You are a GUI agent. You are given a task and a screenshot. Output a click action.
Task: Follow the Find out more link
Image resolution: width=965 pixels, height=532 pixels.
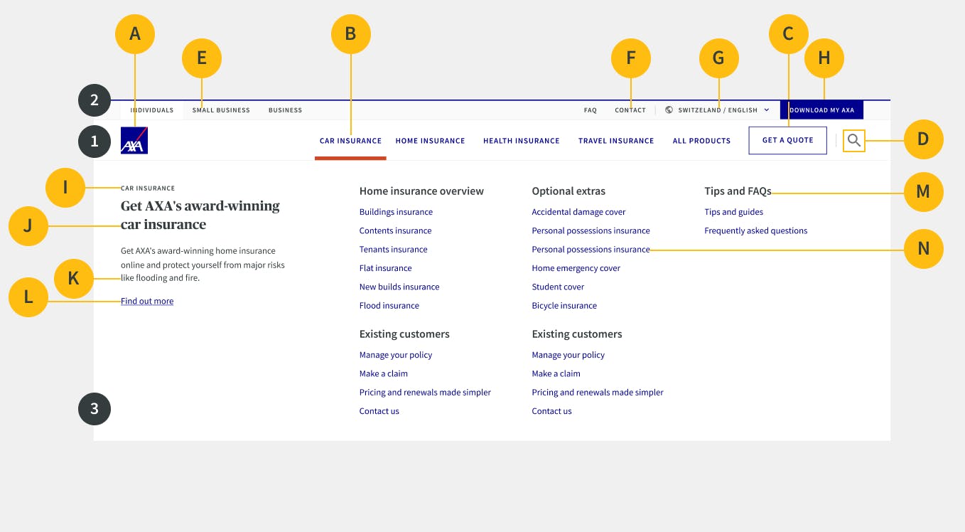pos(147,302)
